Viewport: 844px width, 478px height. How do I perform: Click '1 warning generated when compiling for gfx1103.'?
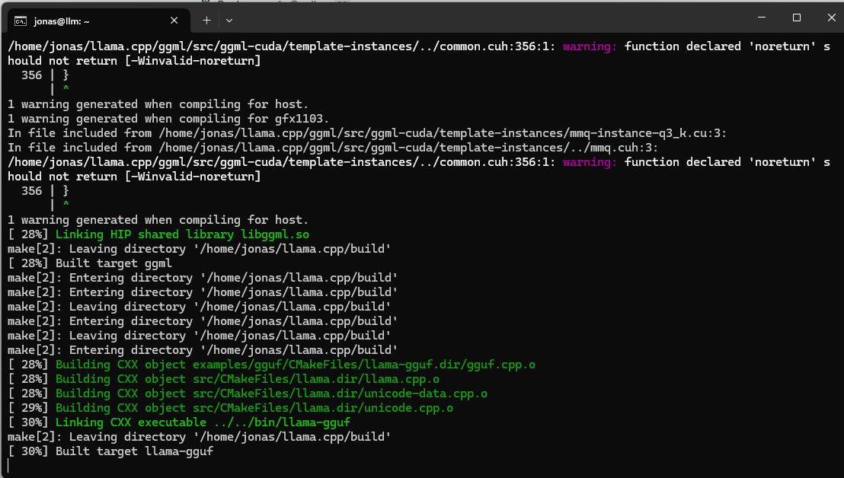pyautogui.click(x=168, y=119)
